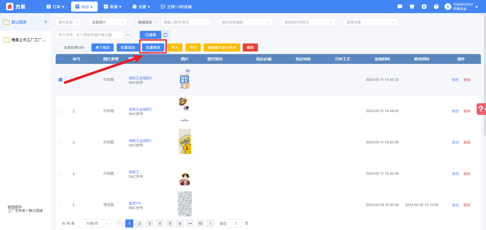Open the 全部图片 dropdown

click(108, 22)
